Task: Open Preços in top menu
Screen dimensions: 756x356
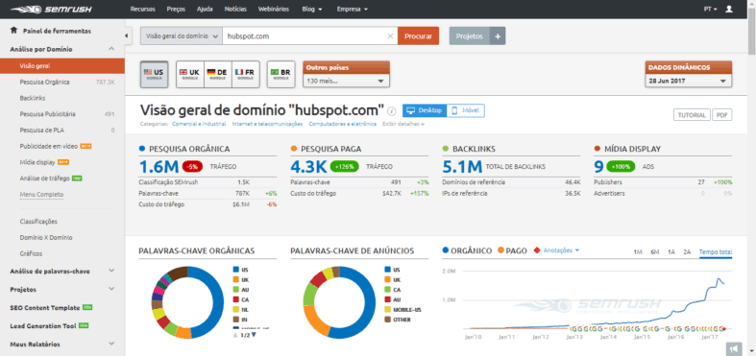Action: click(176, 10)
